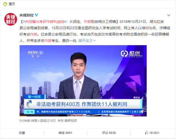The width and height of the screenshot is (176, 139).
Task: Open the 评论 6038 comments tab
Action: 109,133
